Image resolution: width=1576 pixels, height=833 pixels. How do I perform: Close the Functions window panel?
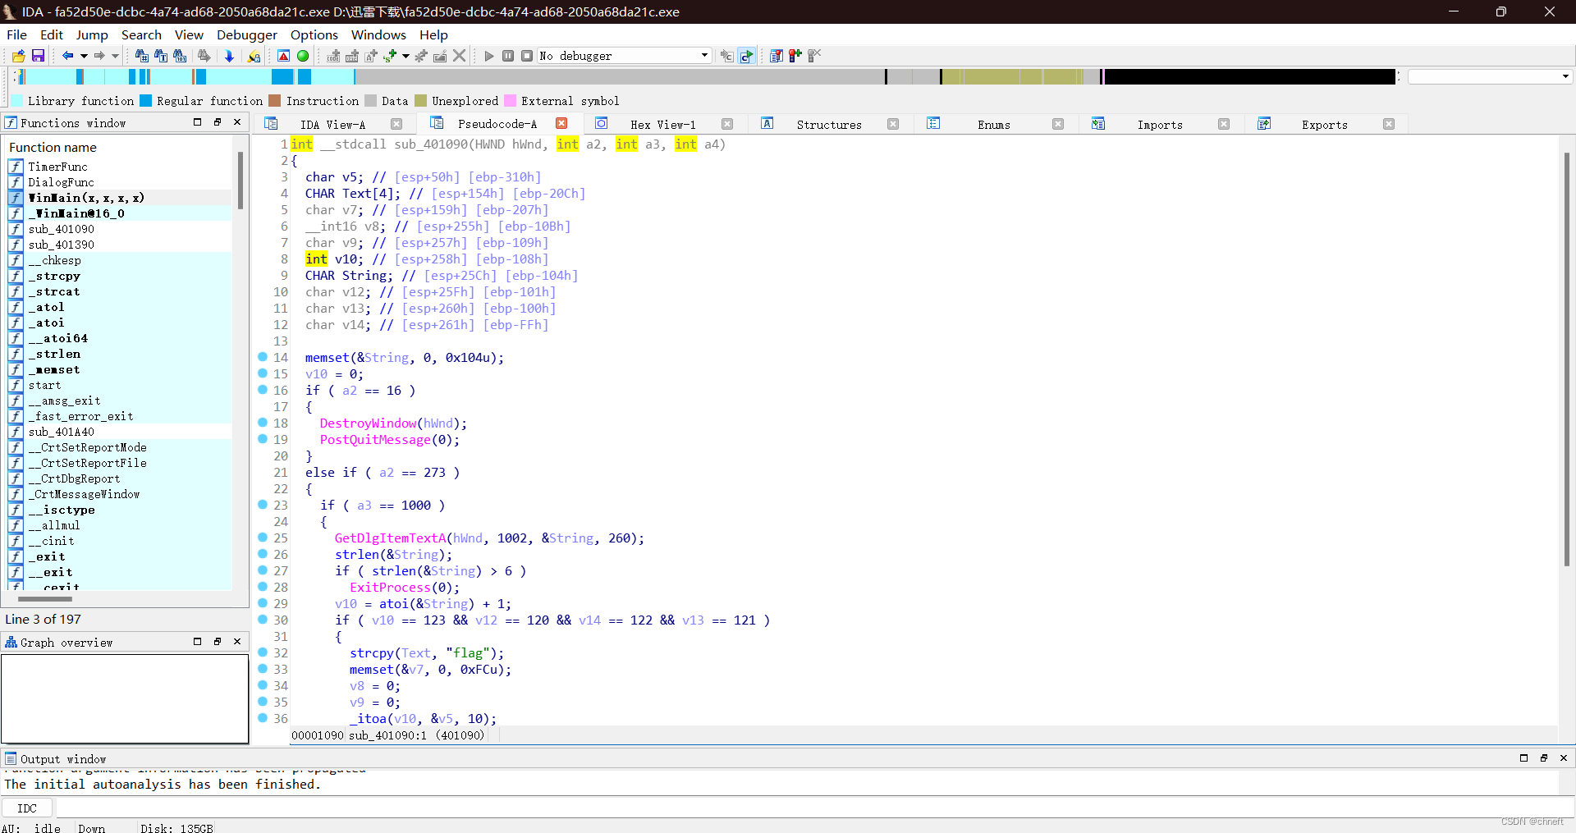237,122
